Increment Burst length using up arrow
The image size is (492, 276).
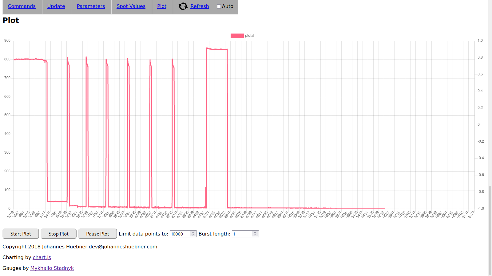tap(255, 232)
